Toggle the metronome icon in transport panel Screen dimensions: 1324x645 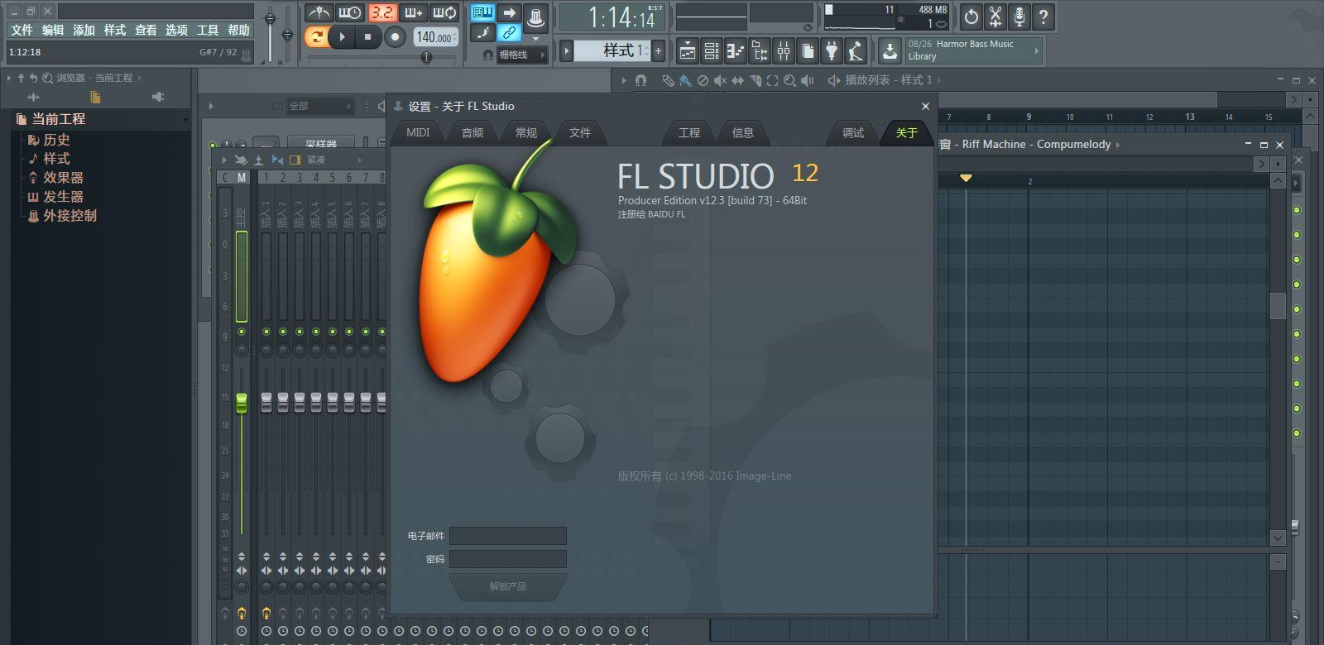click(319, 12)
